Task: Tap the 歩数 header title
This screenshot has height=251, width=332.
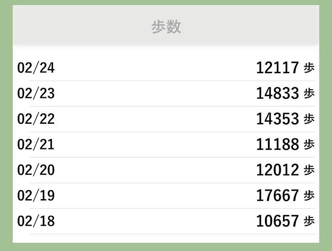Action: [166, 27]
